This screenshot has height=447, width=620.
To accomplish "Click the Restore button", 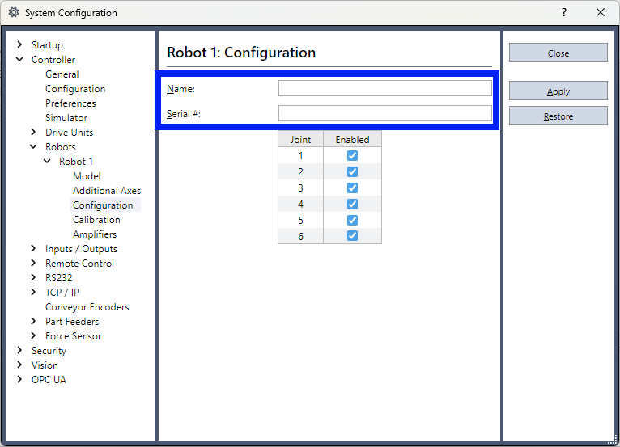I will click(558, 116).
